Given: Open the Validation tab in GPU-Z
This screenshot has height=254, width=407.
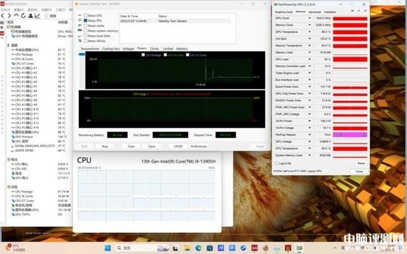Looking at the screenshot, I should [330, 12].
